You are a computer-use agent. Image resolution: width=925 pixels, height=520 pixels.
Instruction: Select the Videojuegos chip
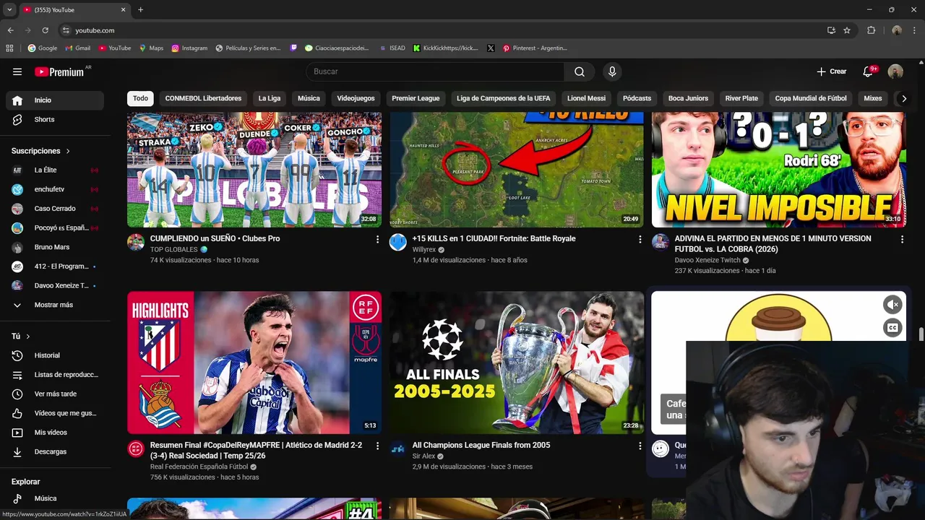(x=356, y=98)
